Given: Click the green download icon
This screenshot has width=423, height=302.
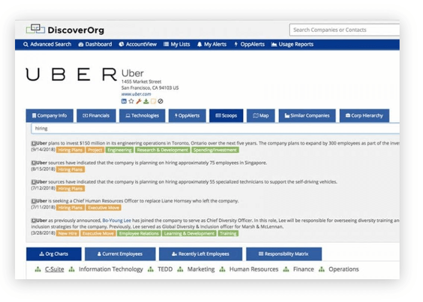Looking at the screenshot, I should tap(146, 101).
